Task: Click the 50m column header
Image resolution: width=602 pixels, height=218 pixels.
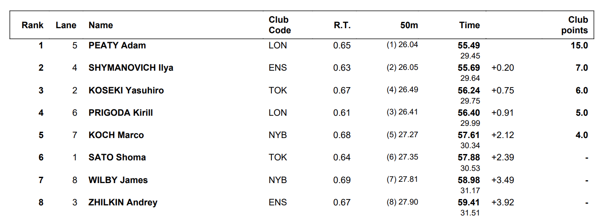Action: coord(409,25)
